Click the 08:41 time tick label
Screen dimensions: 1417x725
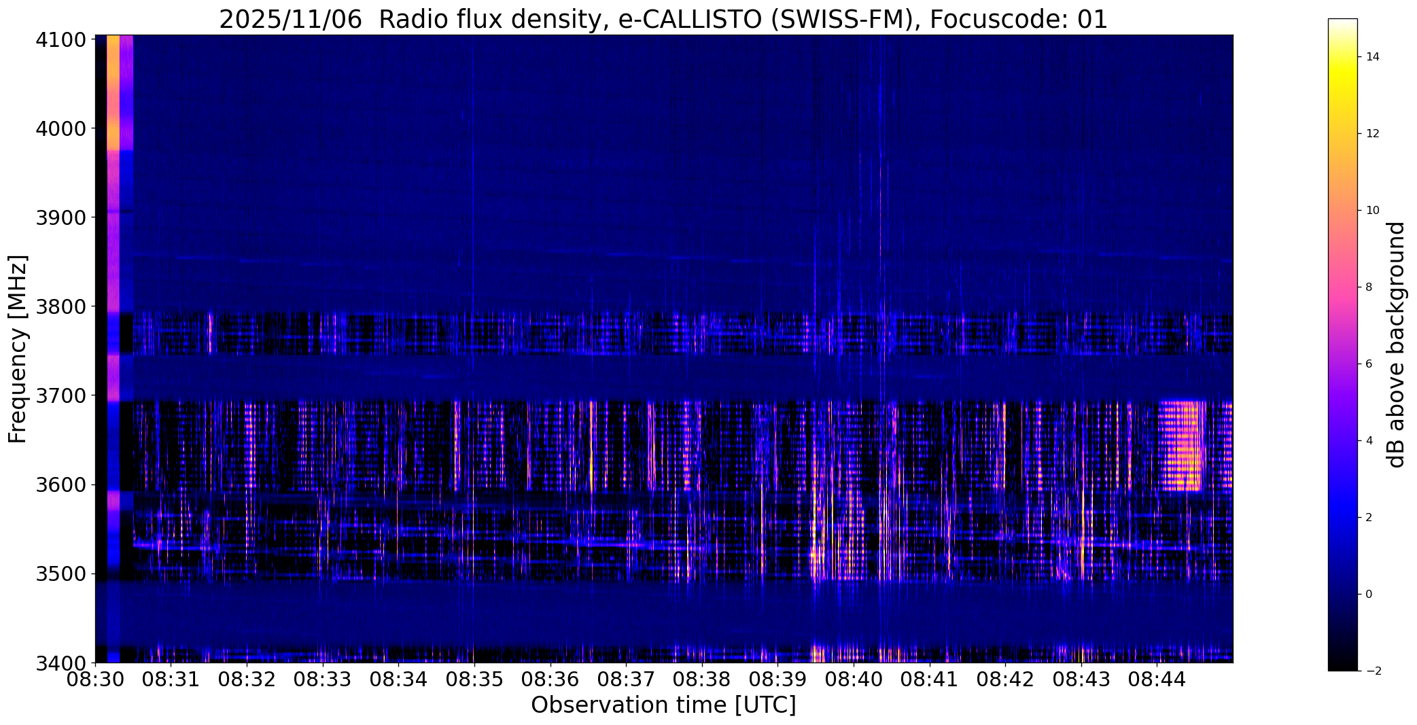point(930,679)
